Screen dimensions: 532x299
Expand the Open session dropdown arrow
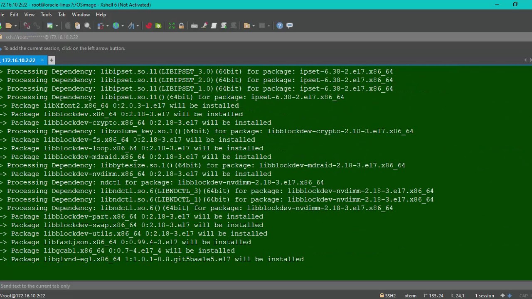point(15,26)
